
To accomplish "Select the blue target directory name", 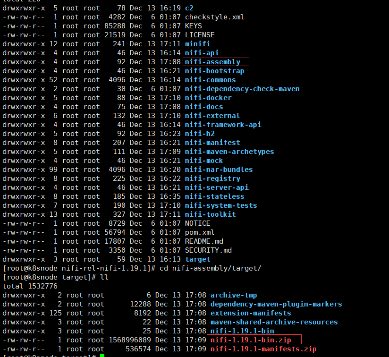I will (x=198, y=259).
